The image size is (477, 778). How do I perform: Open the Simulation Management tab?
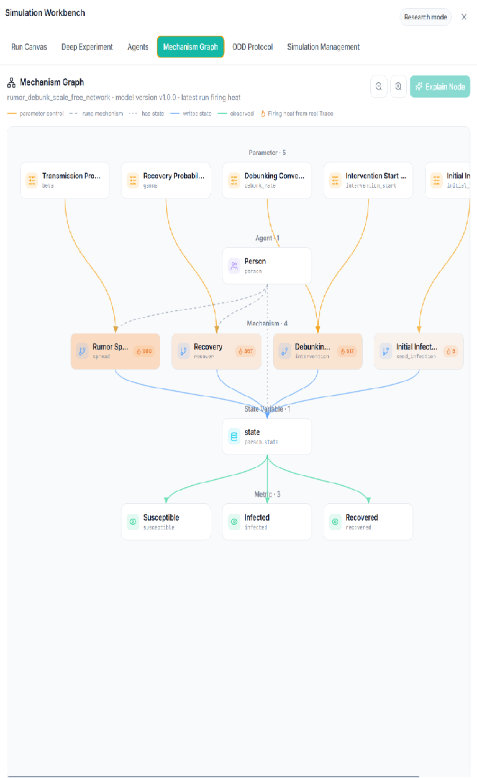(x=324, y=47)
